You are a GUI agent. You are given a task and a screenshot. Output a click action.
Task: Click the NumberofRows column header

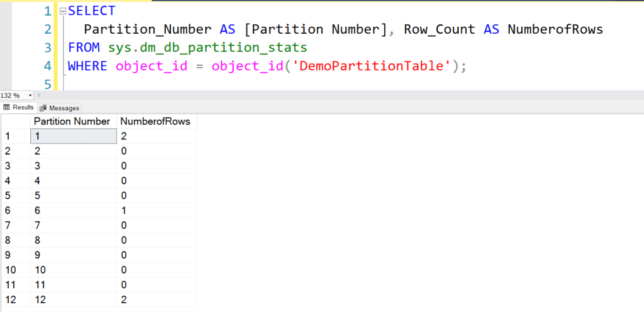[156, 121]
